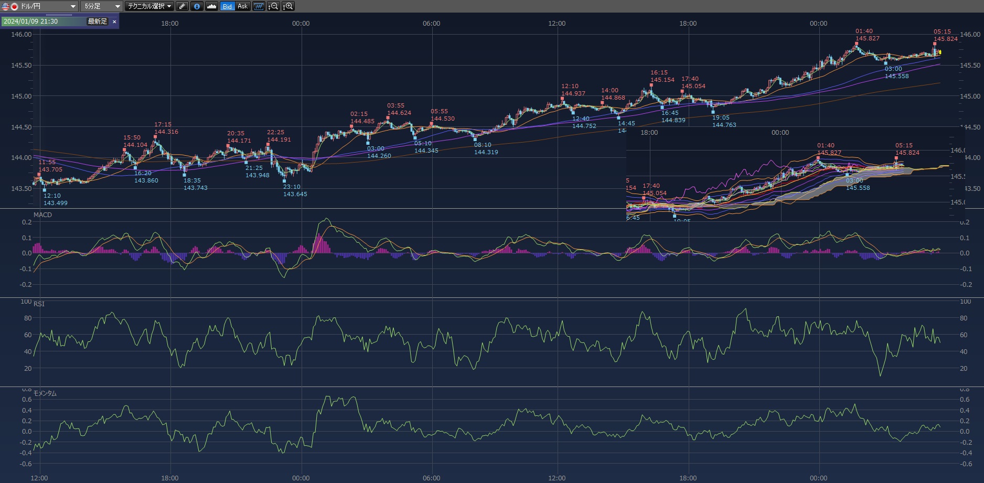
Task: Zoom out the chart vertically
Action: click(x=273, y=6)
